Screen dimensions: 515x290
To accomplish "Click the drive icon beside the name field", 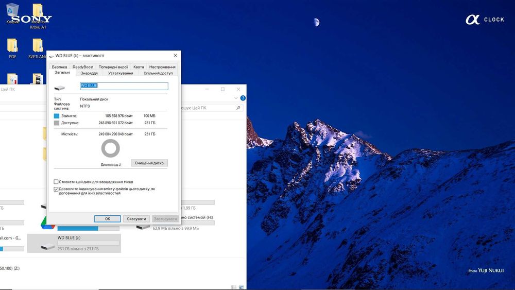I will coord(59,88).
